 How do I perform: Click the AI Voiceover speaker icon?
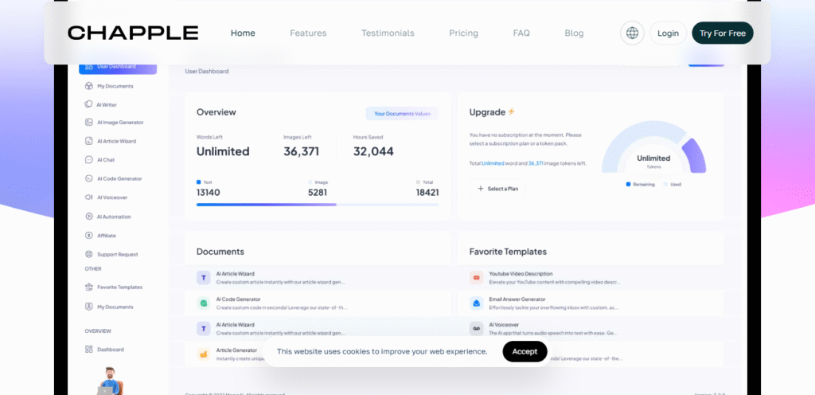[x=88, y=197]
